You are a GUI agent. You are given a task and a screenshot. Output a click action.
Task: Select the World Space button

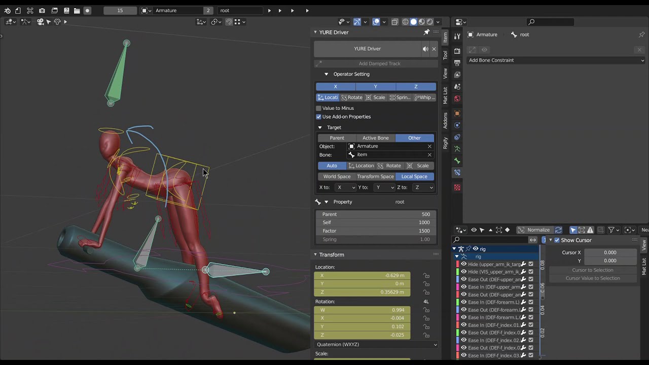coord(337,176)
